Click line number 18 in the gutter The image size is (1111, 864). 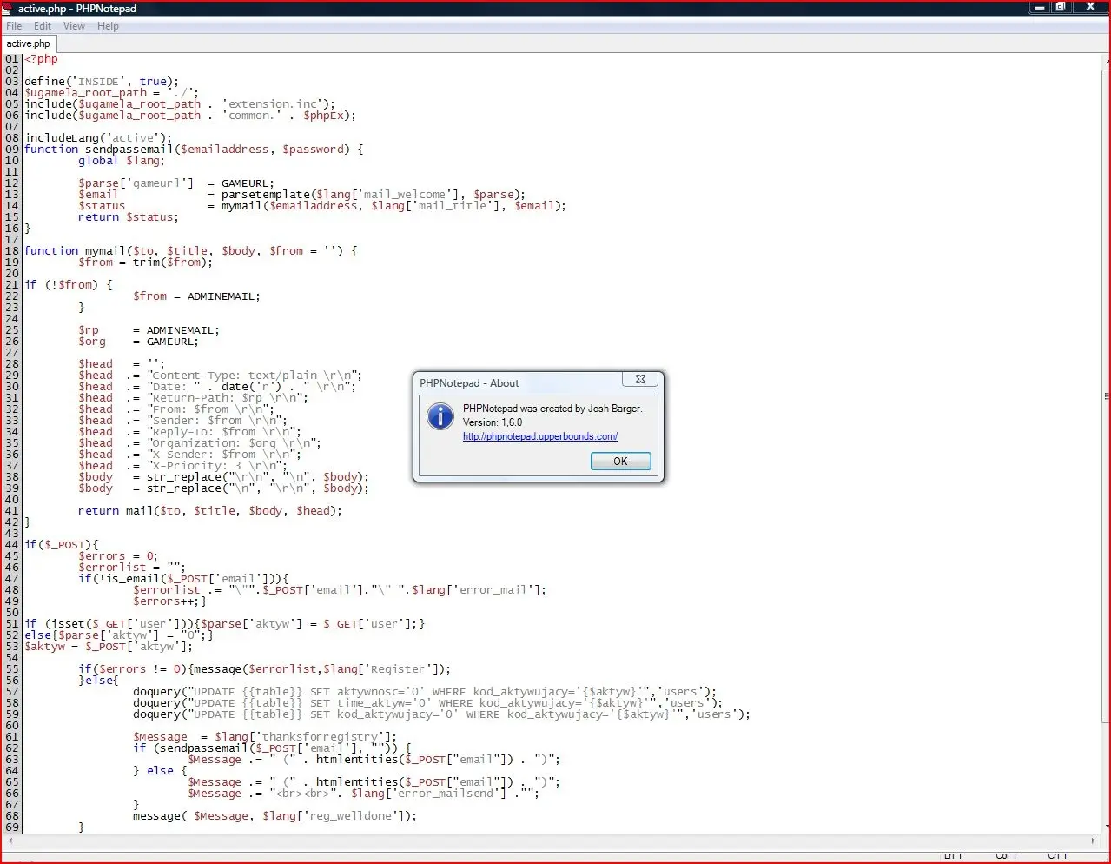coord(11,251)
